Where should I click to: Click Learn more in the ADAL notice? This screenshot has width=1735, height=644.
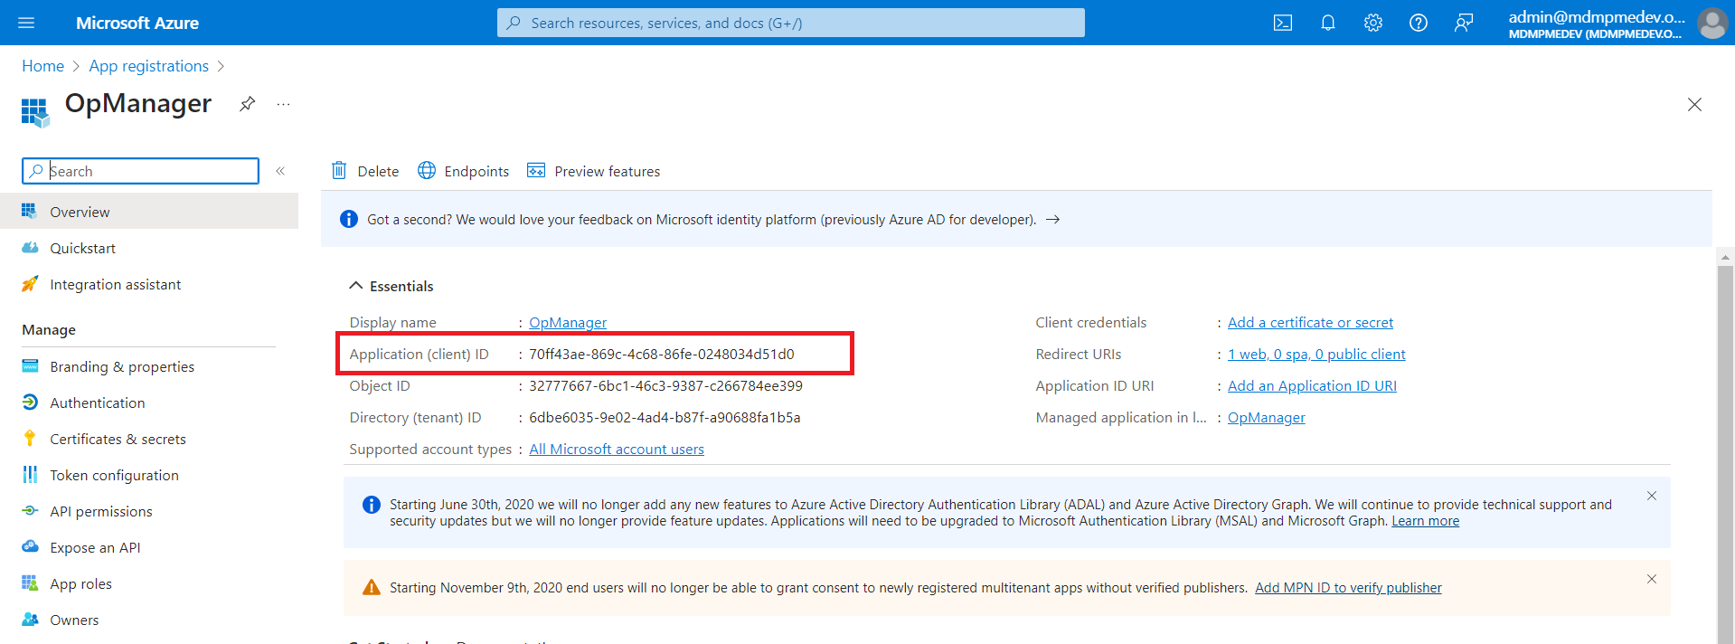[x=1425, y=521]
